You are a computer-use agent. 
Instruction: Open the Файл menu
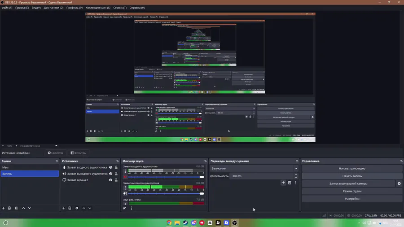pos(7,8)
